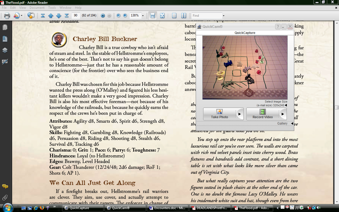This screenshot has height=212, width=339.
Task: Launch Internet Explorer from quick launch
Action: 36,208
